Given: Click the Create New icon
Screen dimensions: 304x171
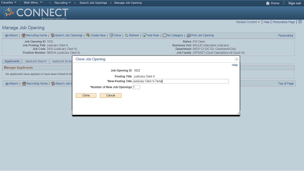Looking at the screenshot, I should coord(88,35).
